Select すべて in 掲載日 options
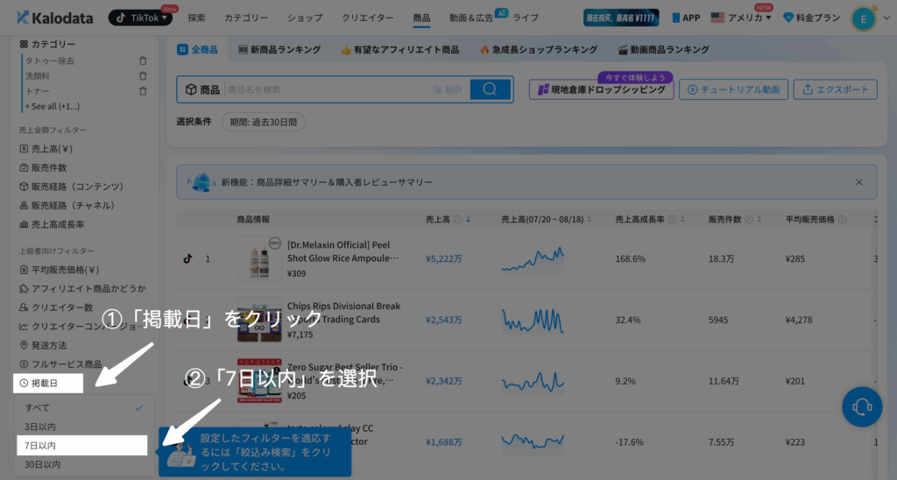The width and height of the screenshot is (897, 480). point(83,408)
